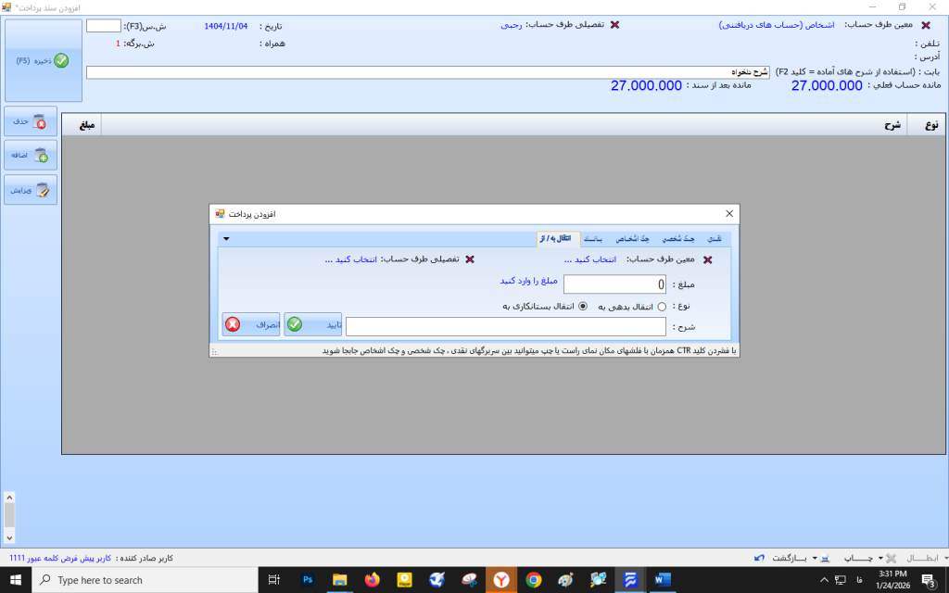Image resolution: width=949 pixels, height=593 pixels.
Task: Select the انتقال بدهی به radio option
Action: point(662,307)
